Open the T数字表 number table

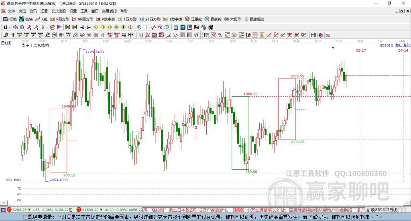tap(173, 19)
